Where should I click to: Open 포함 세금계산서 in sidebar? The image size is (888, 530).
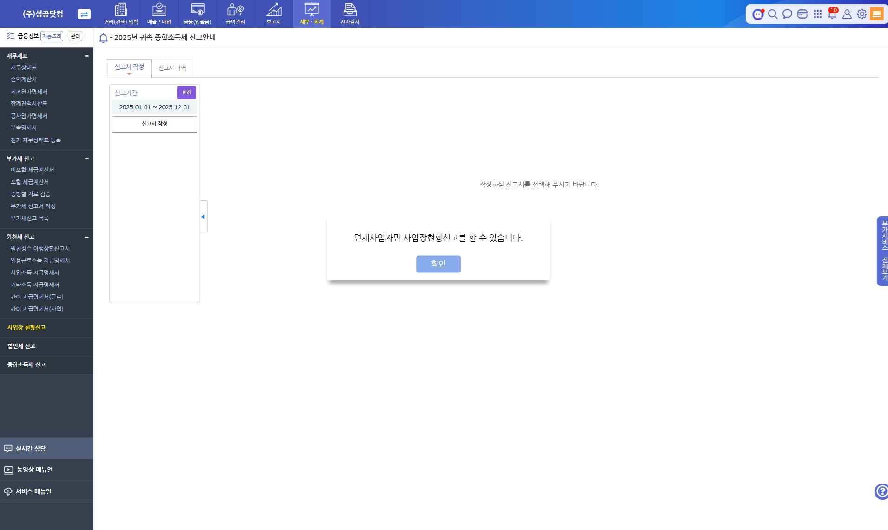point(30,182)
